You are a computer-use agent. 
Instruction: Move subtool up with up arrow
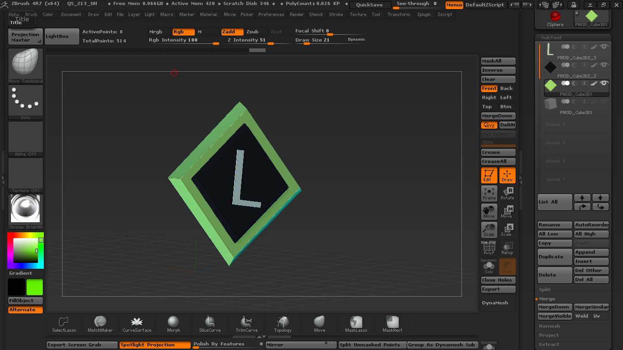point(582,198)
